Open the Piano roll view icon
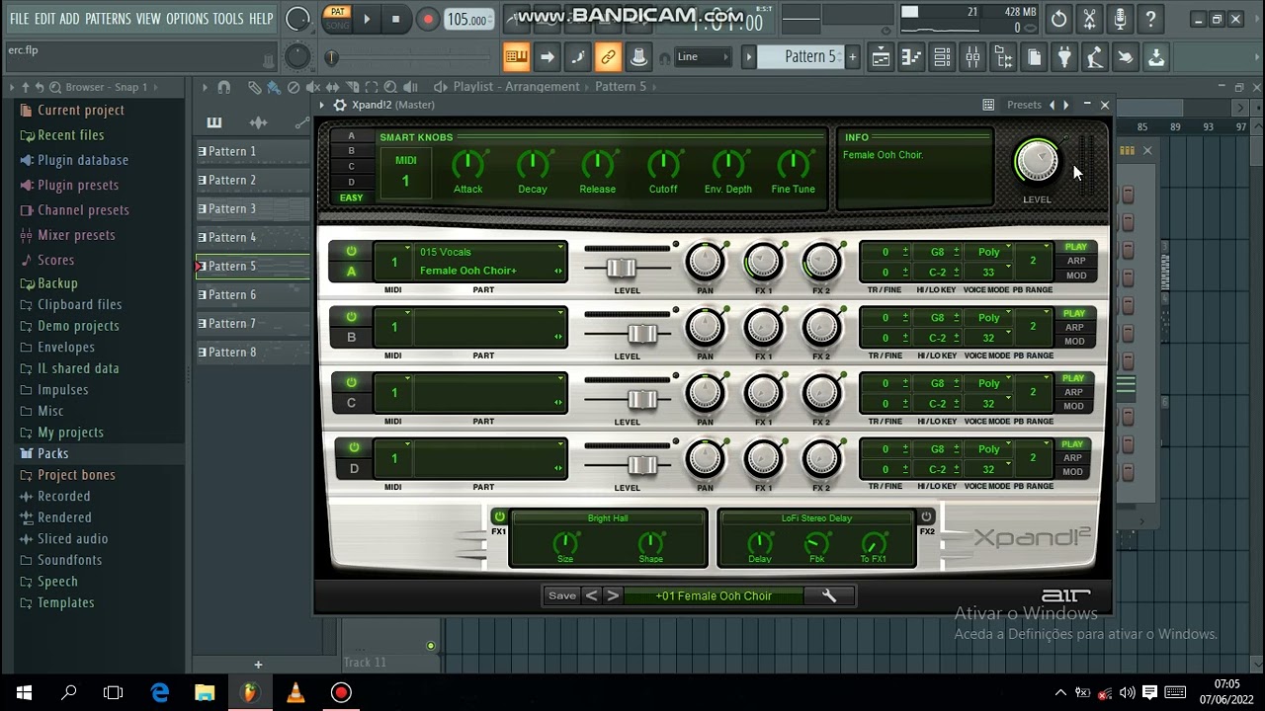Screen dimensions: 1265x711 pos(911,57)
